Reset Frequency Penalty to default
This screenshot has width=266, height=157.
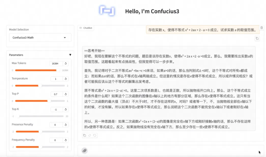[66, 140]
